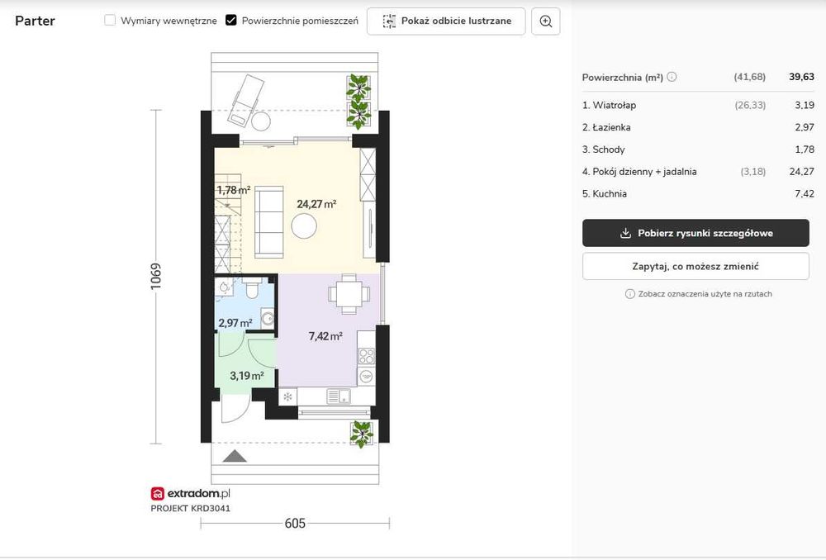Click the snowflake fridge symbol in kitchen
Image resolution: width=826 pixels, height=560 pixels.
click(x=287, y=396)
